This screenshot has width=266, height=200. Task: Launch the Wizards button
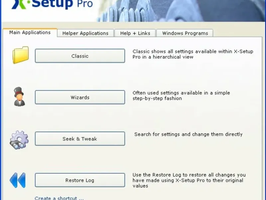click(x=80, y=97)
